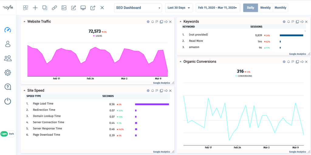Viewport: 311px width, 155px height.
Task: Open the Last 30 Days dropdown
Action: pyautogui.click(x=179, y=8)
